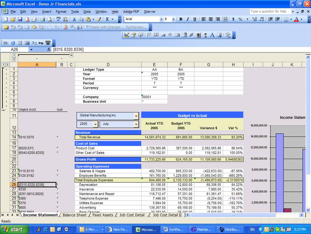Viewport: 311px width, 234px height.
Task: Apply the red Font Color swatch
Action: [x=296, y=19]
